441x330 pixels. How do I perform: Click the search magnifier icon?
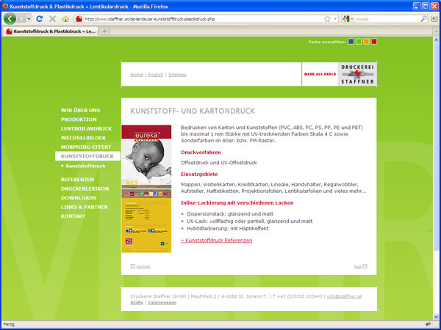[x=423, y=19]
